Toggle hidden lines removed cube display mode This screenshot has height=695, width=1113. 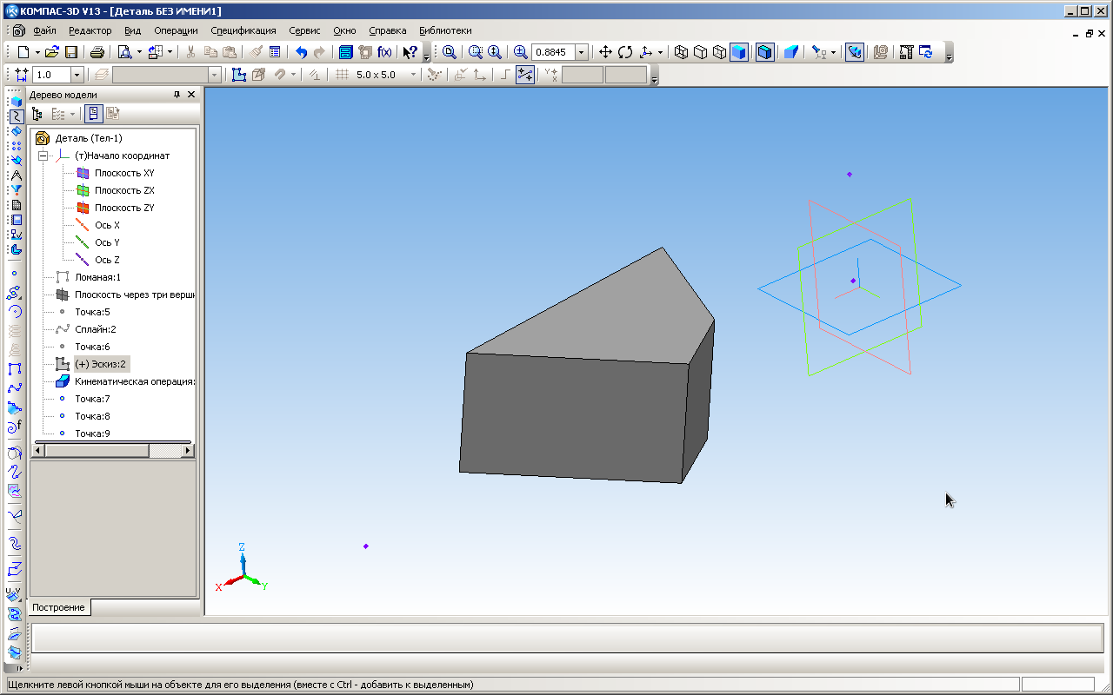coord(700,52)
